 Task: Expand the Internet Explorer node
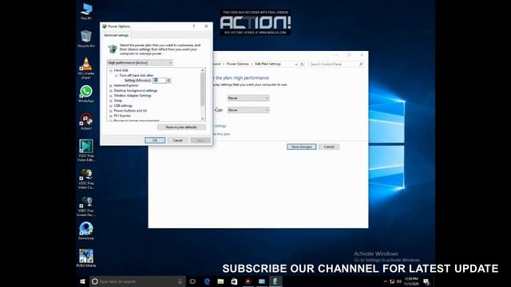click(x=110, y=85)
